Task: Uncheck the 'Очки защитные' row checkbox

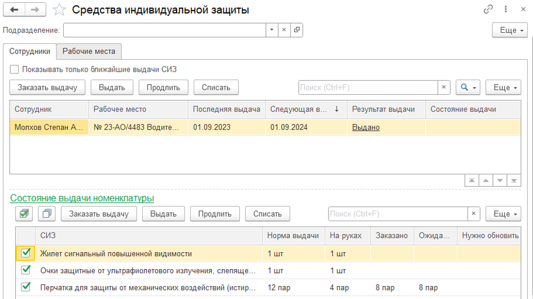Action: click(25, 270)
